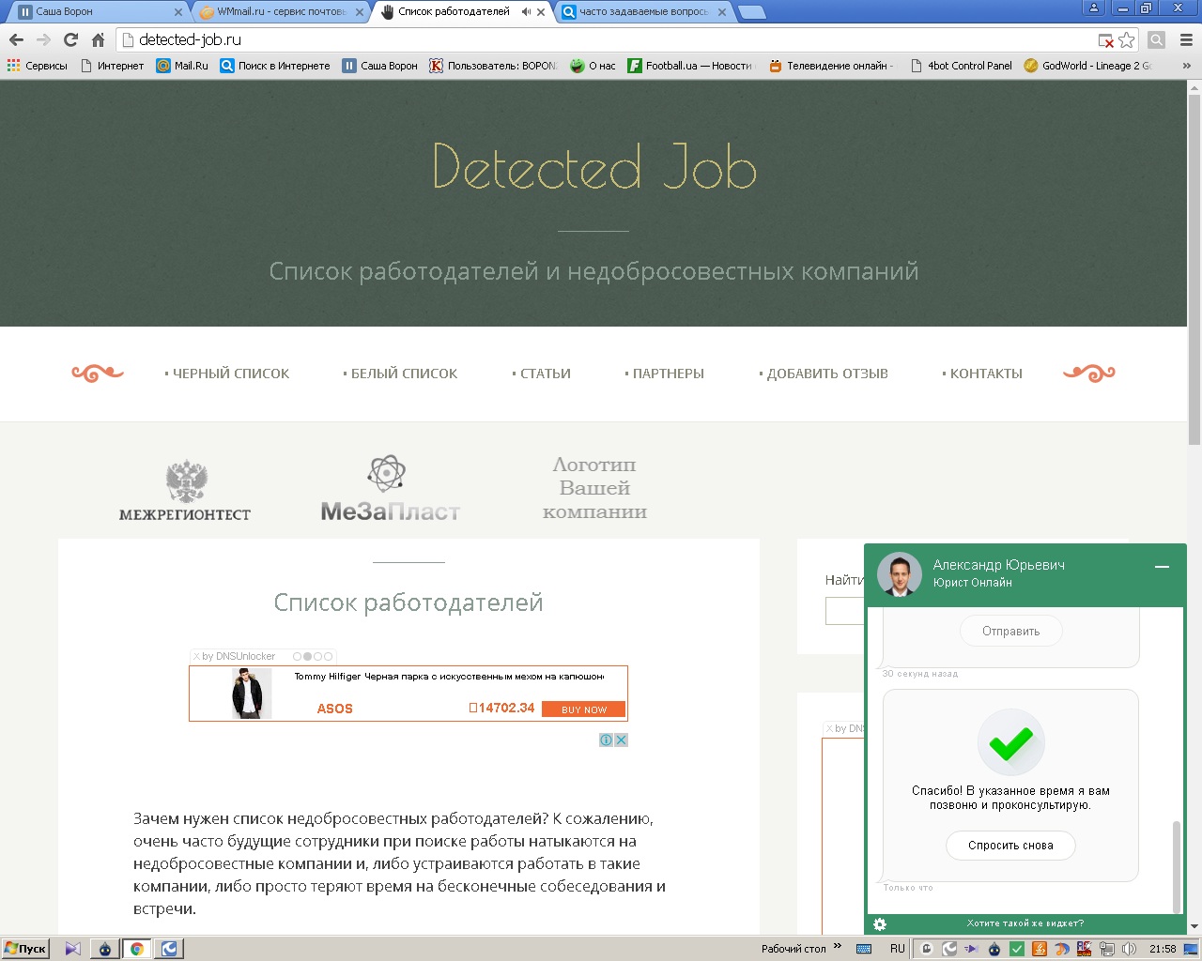Image resolution: width=1202 pixels, height=961 pixels.
Task: Open the ЧЕРНЫЙ СПИСОК menu item
Action: tap(227, 374)
